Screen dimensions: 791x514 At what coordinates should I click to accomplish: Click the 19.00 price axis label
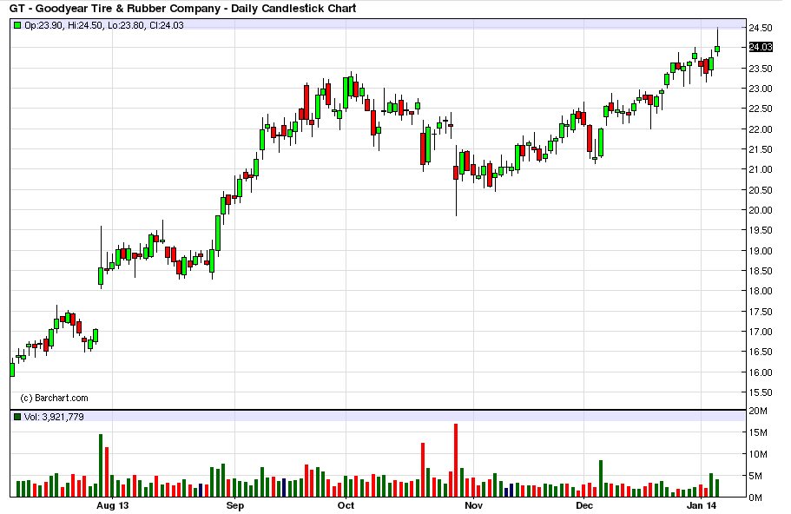click(x=761, y=251)
